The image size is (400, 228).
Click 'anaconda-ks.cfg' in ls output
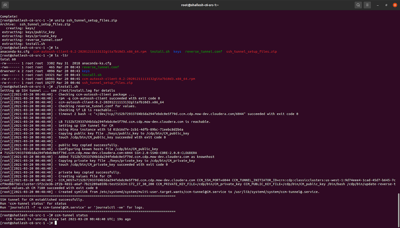[x=15, y=52]
